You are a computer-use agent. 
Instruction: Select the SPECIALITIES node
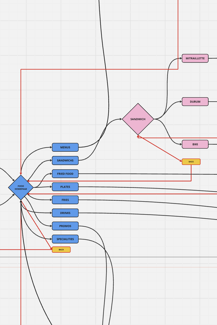(x=65, y=239)
